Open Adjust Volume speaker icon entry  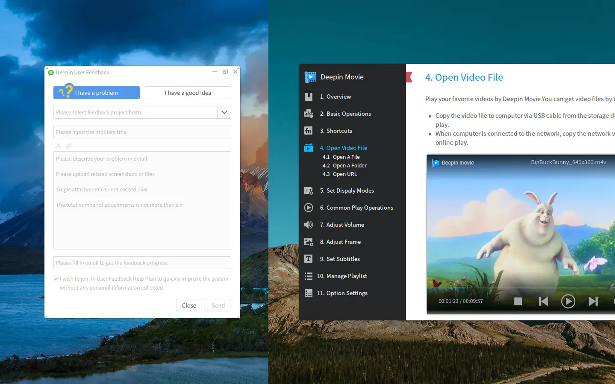(309, 225)
